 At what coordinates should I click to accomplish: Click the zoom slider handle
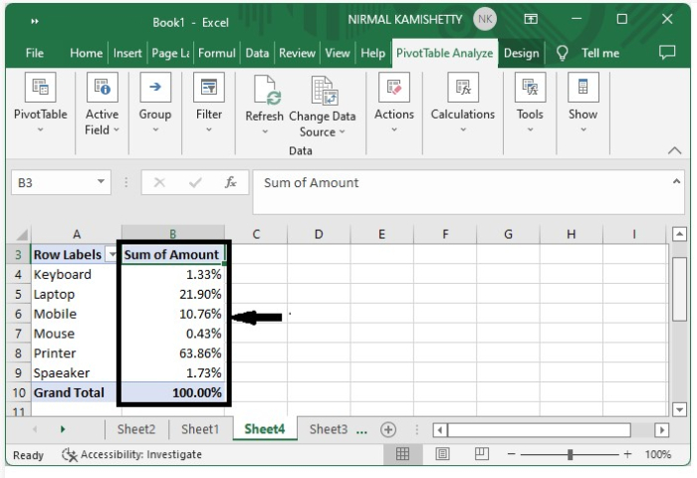[x=570, y=454]
